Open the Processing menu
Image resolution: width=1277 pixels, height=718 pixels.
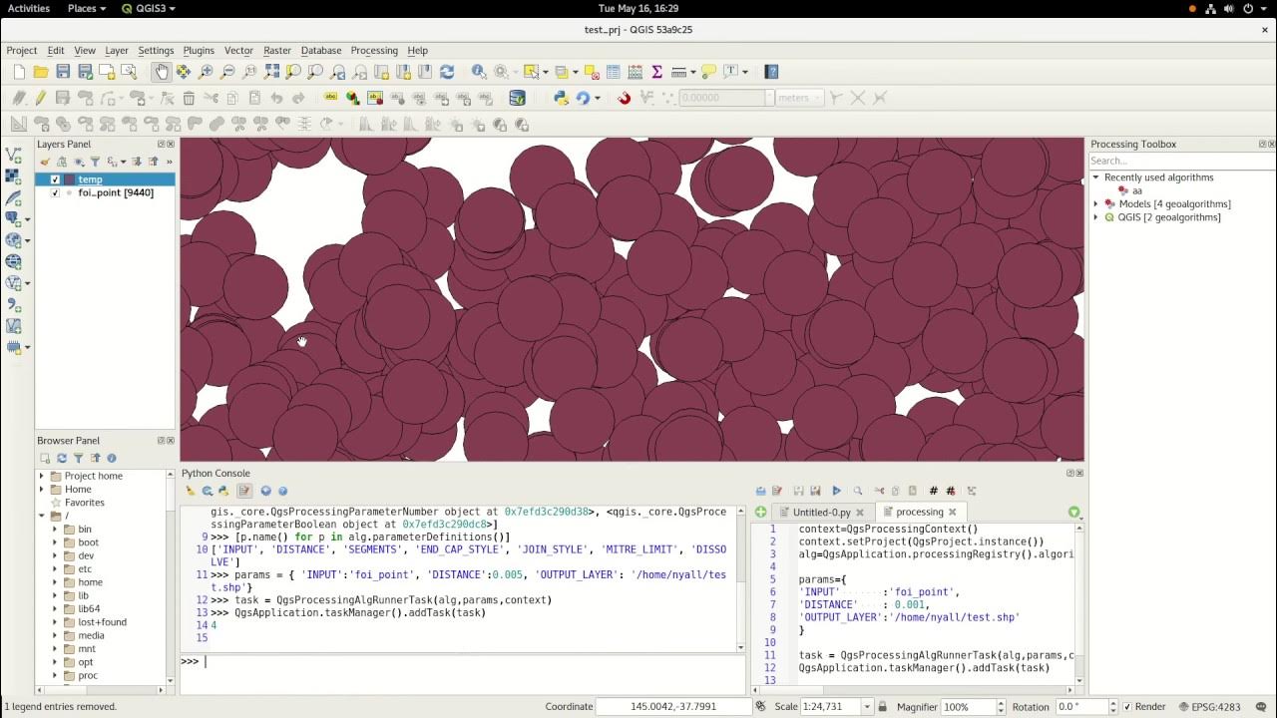[374, 50]
